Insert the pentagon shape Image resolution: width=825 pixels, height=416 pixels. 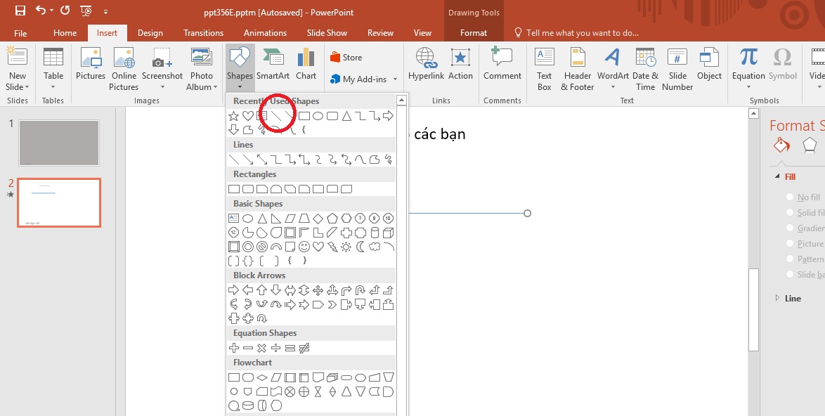[332, 219]
